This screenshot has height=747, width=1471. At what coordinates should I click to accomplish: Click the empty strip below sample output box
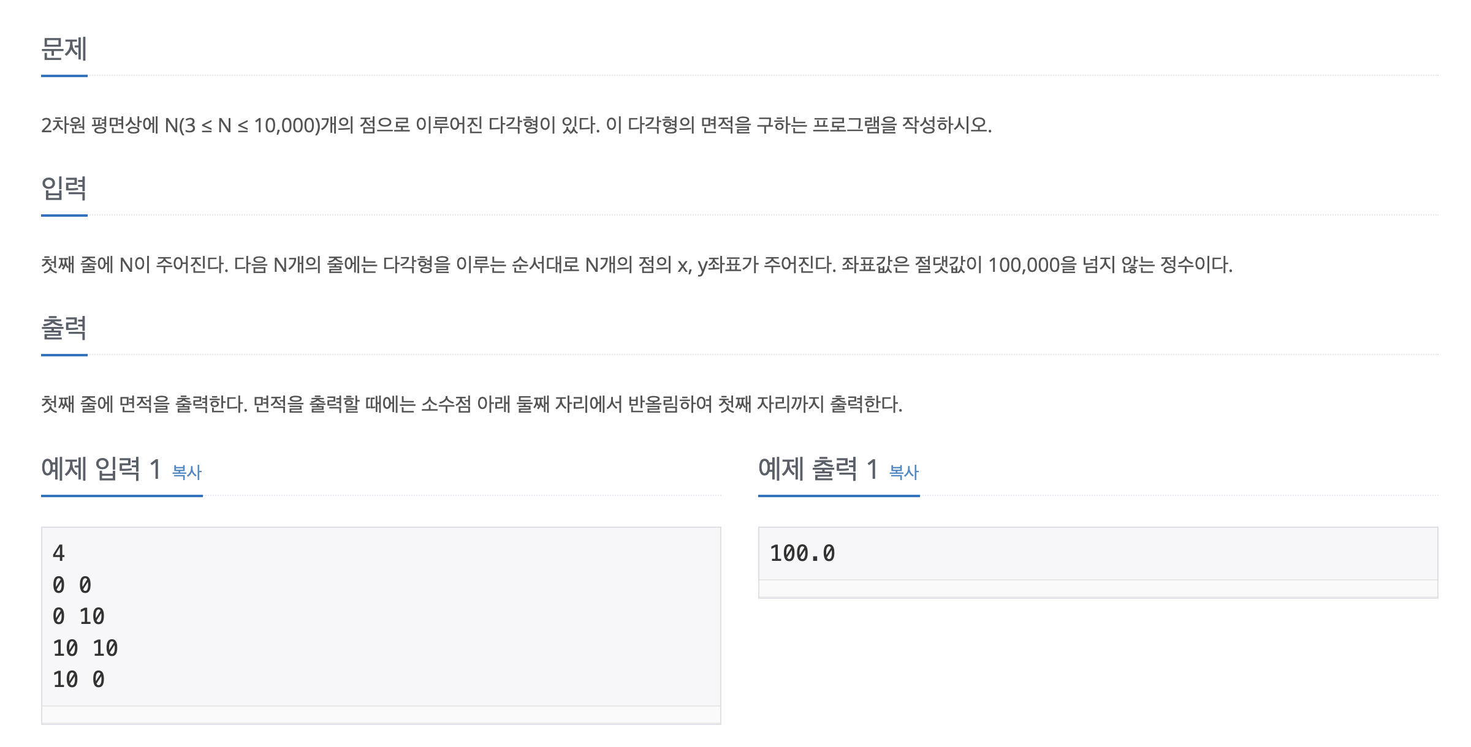[1098, 589]
